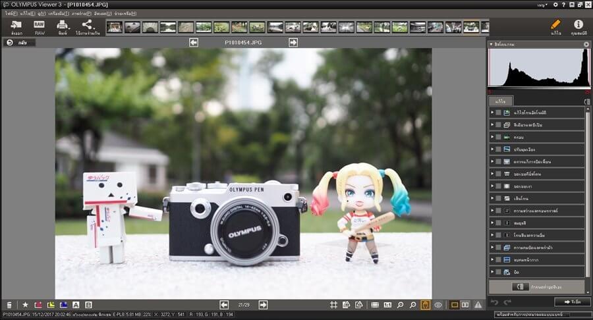Switch to side-by-side compare view
The image size is (593, 320).
pyautogui.click(x=465, y=304)
